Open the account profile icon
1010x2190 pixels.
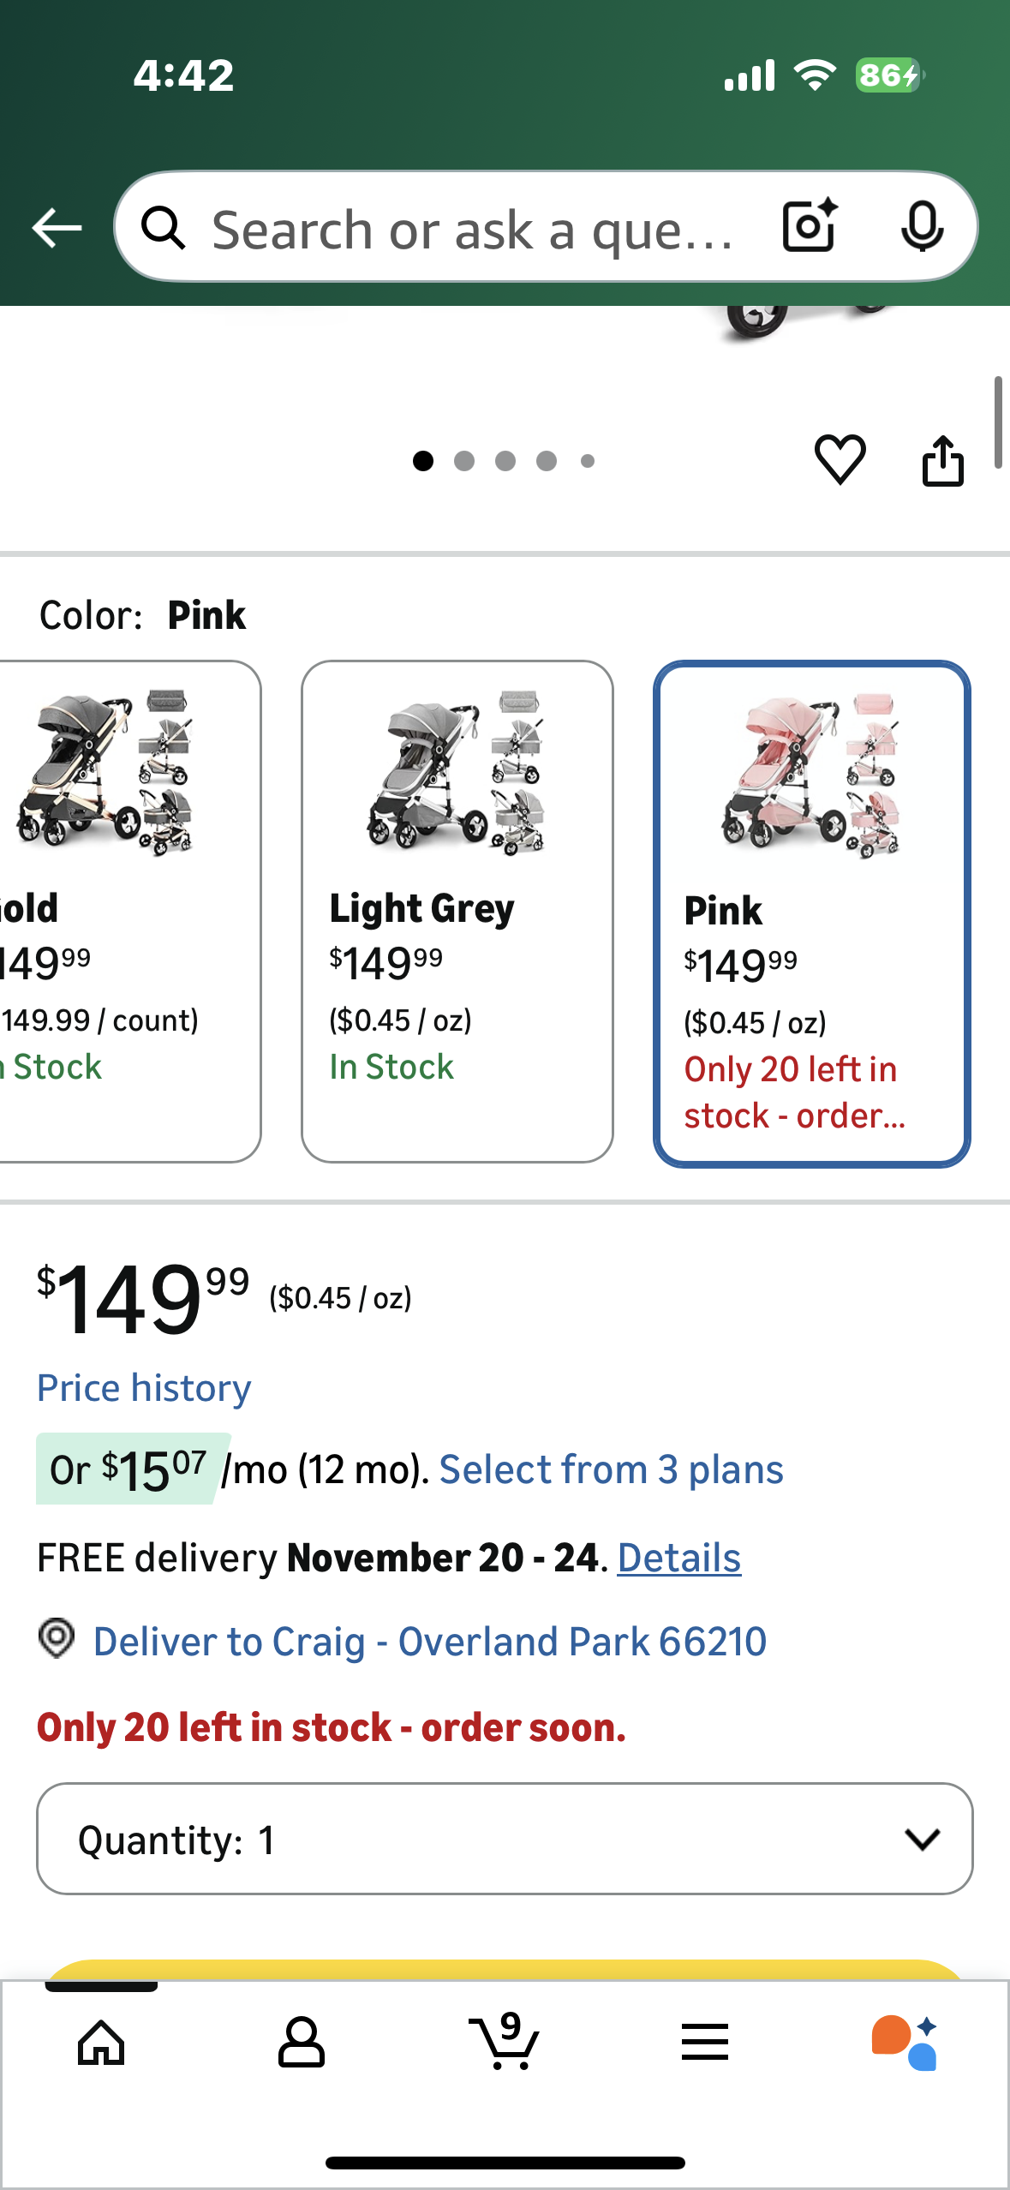click(302, 2043)
